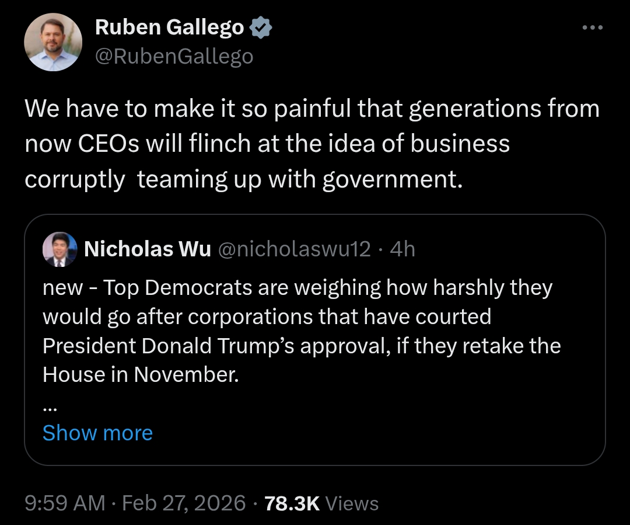The width and height of the screenshot is (630, 525).
Task: Select the Nicholas Wu author name
Action: 148,249
